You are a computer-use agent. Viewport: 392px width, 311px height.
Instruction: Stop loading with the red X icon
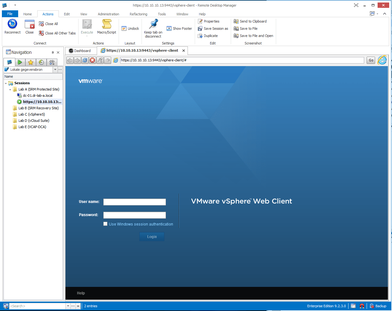92,60
